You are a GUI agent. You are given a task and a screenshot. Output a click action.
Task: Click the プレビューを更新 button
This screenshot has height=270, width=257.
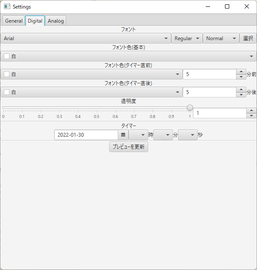pos(128,147)
